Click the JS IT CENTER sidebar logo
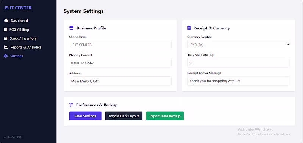 point(18,8)
